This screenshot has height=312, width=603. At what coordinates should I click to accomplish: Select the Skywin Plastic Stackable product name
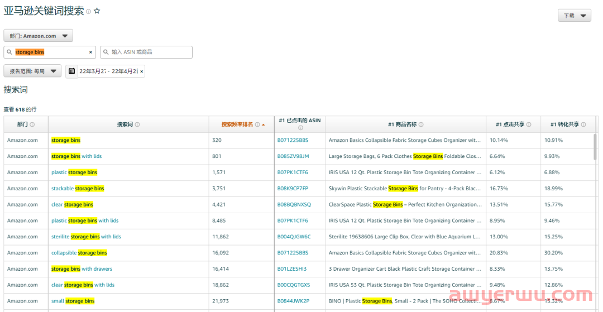pyautogui.click(x=405, y=189)
